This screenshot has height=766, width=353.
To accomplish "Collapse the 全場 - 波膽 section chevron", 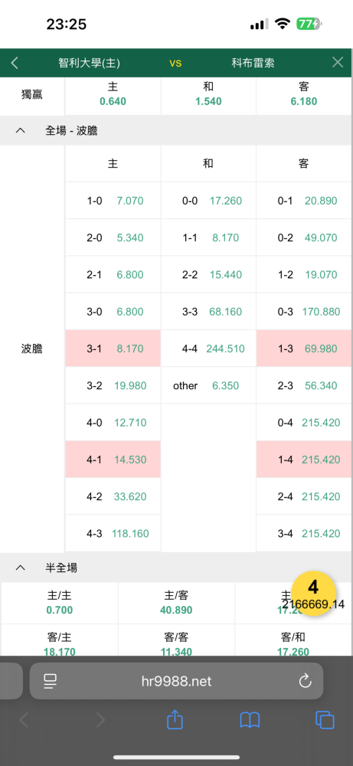I will click(21, 130).
